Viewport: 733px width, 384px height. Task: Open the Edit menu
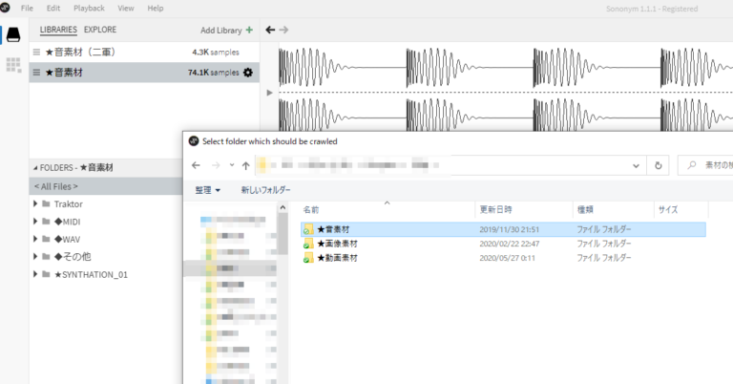[53, 8]
